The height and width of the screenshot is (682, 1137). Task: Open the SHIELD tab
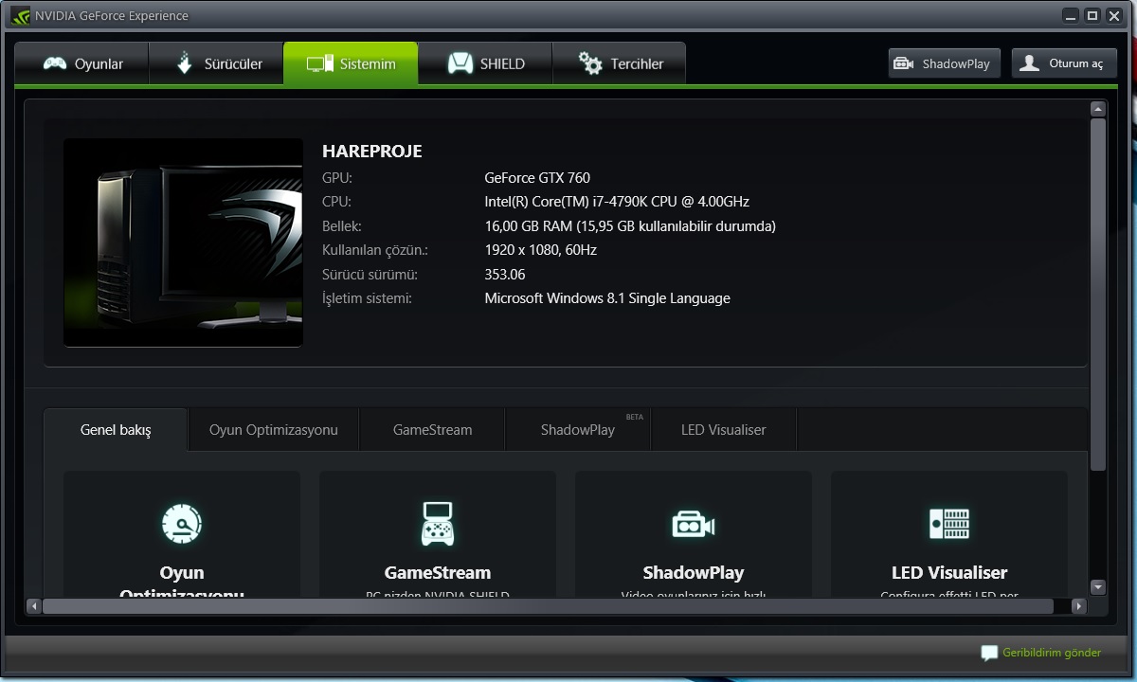click(x=485, y=64)
